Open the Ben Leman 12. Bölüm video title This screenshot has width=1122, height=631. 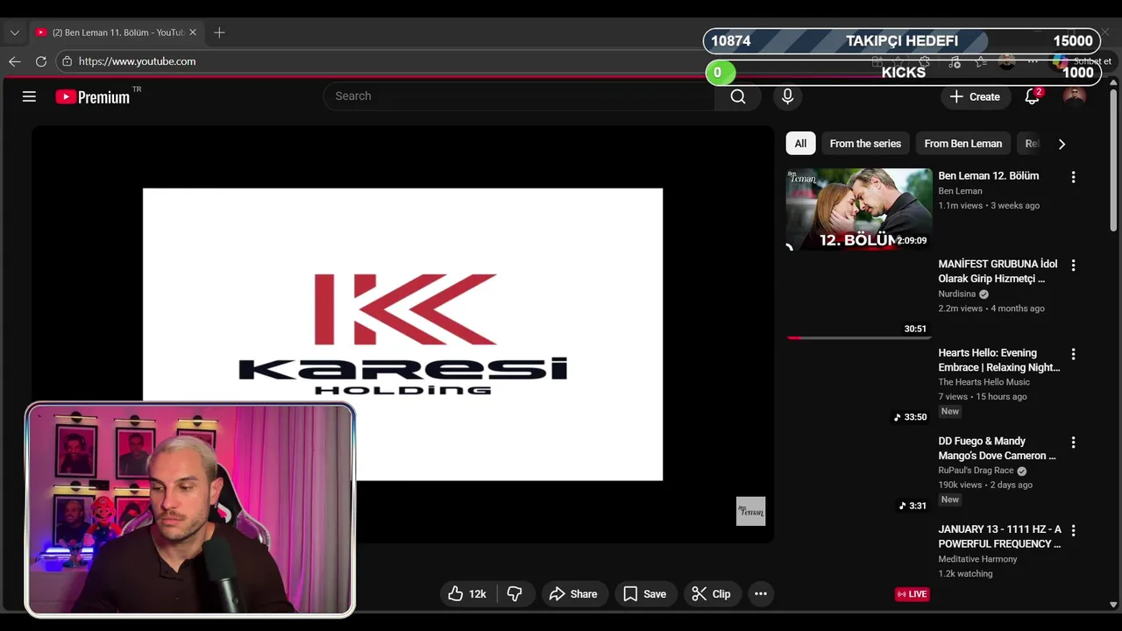coord(988,176)
